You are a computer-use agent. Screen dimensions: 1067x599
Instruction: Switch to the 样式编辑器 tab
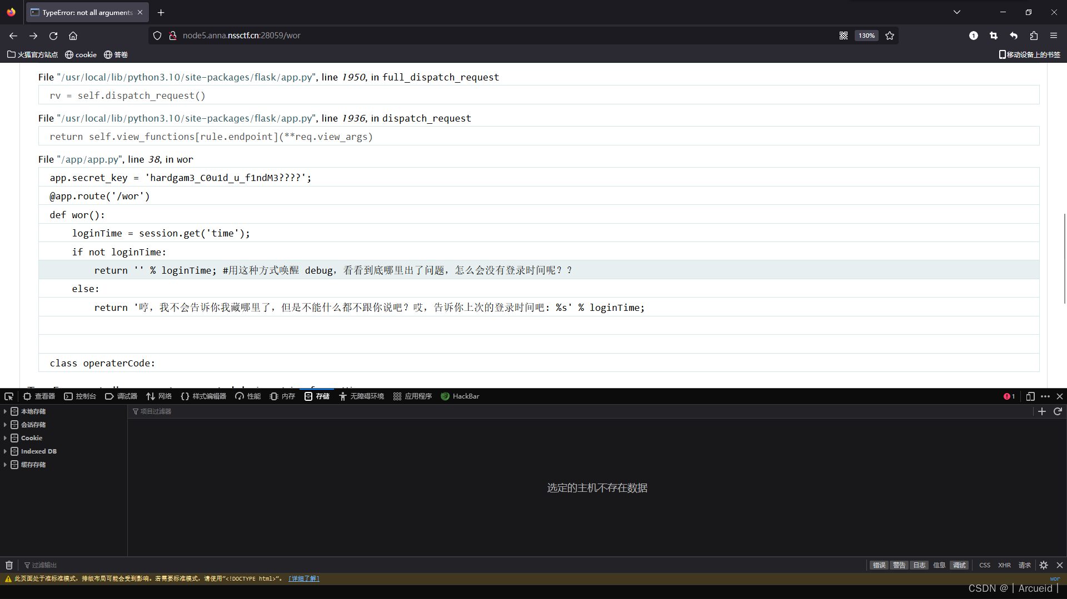(x=203, y=396)
